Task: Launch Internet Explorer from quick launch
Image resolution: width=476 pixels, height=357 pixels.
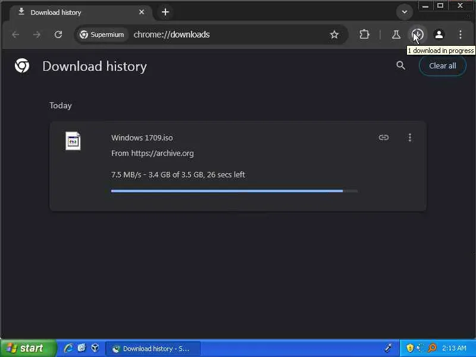Action: pos(68,348)
